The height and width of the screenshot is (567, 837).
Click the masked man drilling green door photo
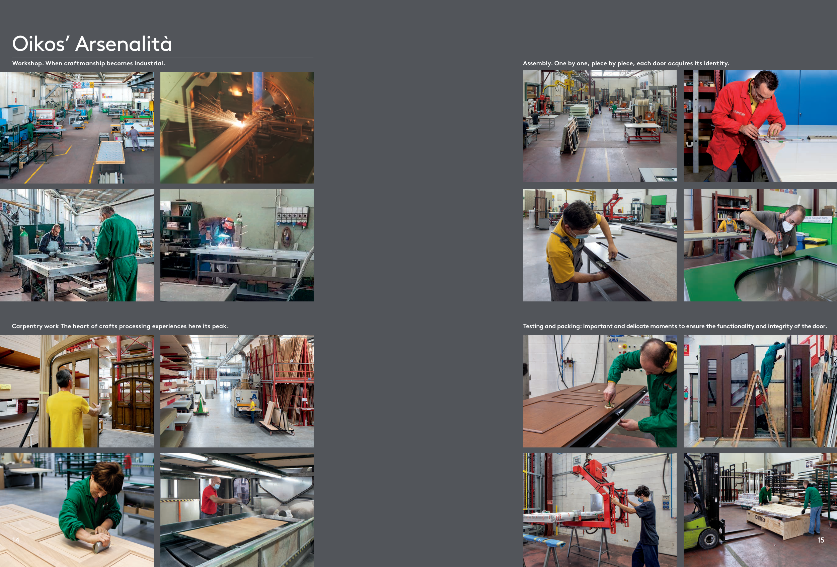(760, 245)
